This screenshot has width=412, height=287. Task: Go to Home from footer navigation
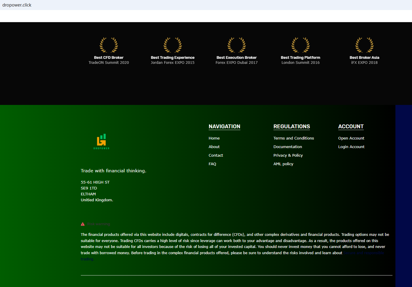[214, 138]
